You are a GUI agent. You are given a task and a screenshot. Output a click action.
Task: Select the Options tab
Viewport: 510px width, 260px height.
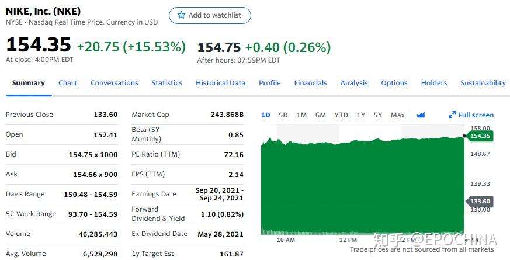pyautogui.click(x=394, y=83)
